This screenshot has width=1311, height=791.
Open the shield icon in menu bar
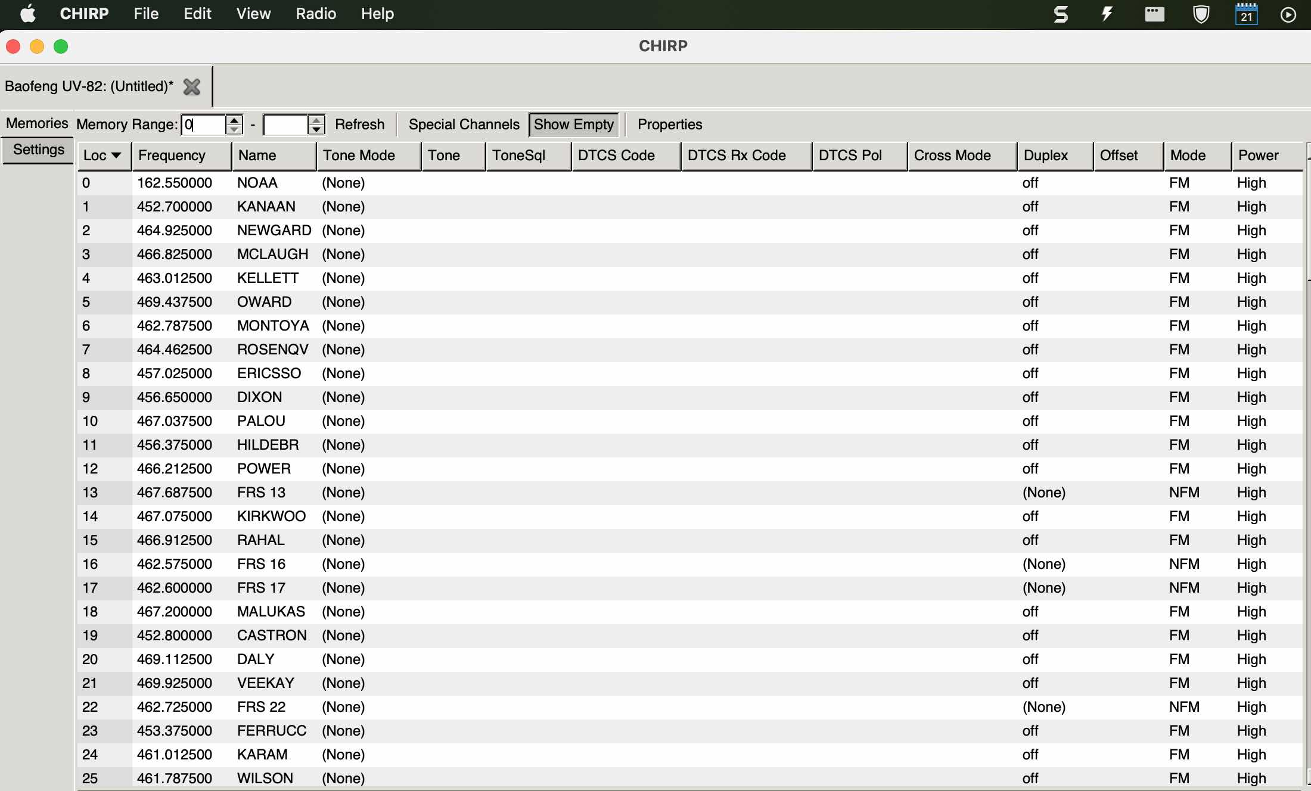[1201, 14]
